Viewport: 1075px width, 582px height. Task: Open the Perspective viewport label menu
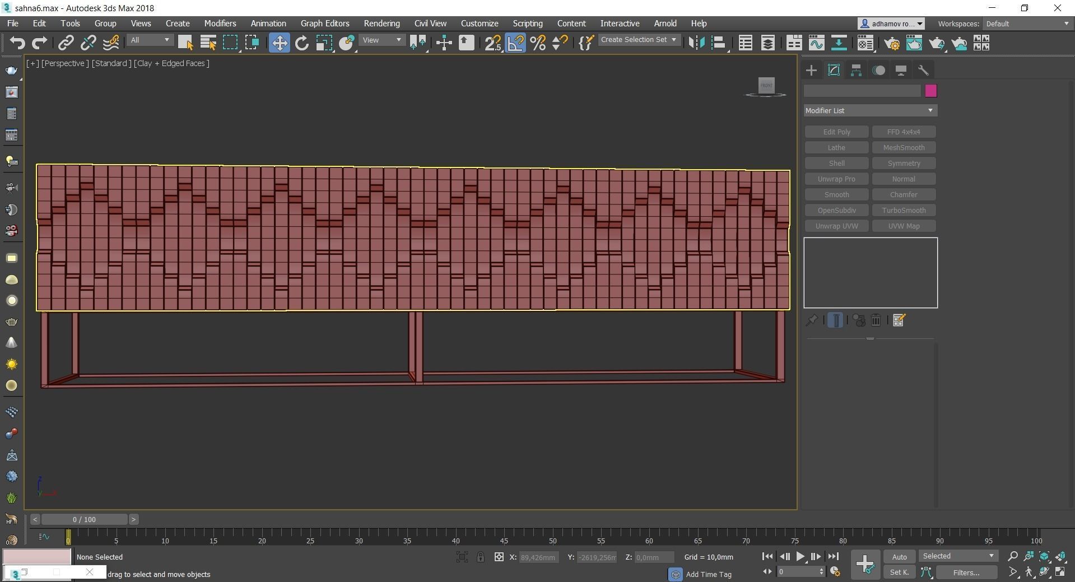65,63
